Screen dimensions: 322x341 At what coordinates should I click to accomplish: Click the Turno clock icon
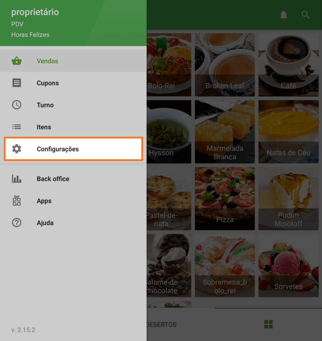[x=16, y=105]
